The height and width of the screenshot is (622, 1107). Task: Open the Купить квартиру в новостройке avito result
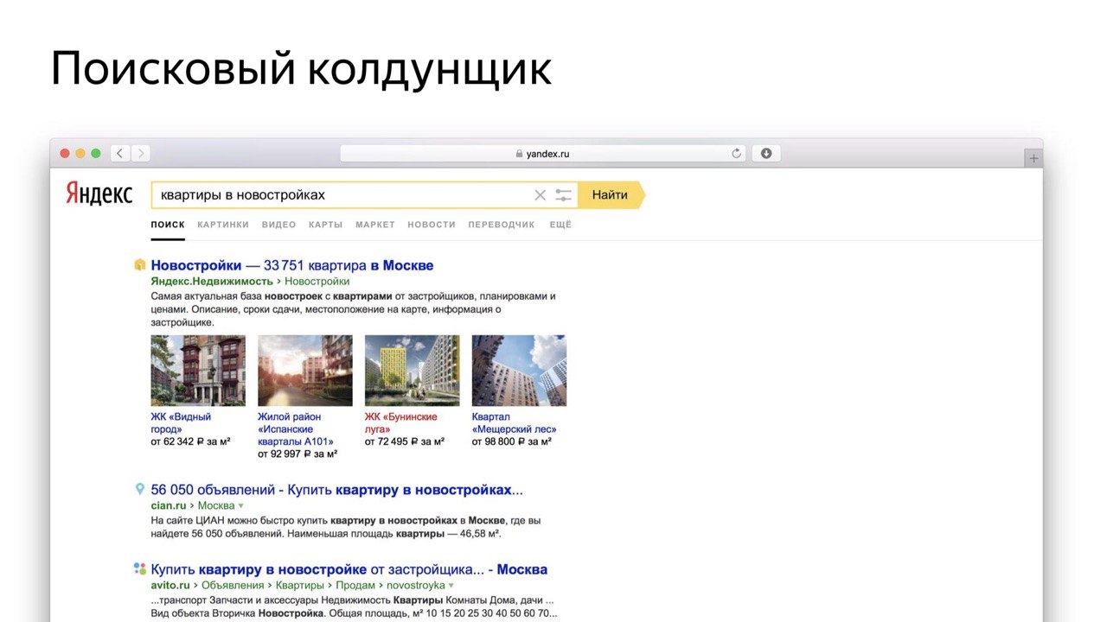point(349,569)
